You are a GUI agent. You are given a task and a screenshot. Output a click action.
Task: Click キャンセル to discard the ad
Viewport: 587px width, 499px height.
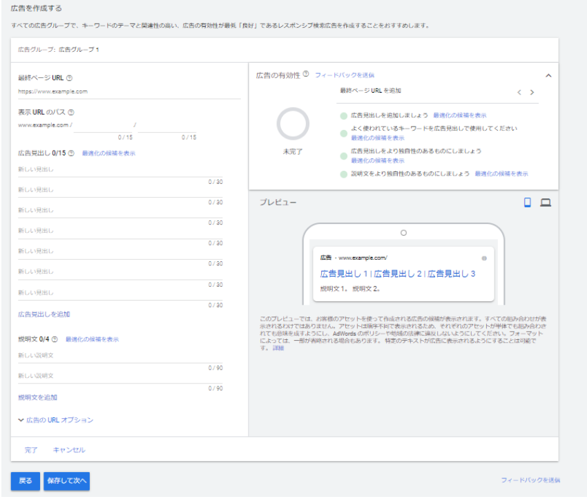click(69, 450)
